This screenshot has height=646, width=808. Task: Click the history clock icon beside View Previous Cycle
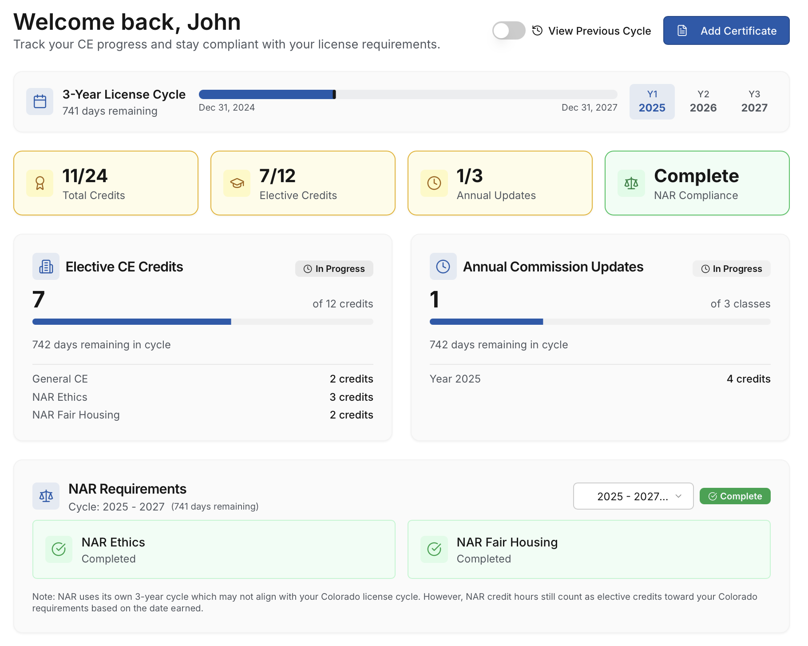click(538, 31)
